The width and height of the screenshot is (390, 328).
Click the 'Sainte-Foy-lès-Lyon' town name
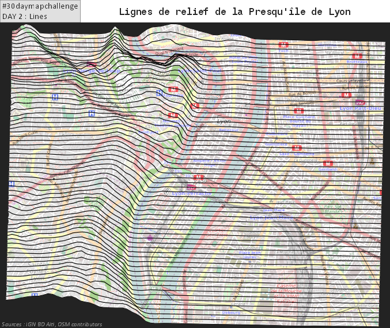(37, 271)
